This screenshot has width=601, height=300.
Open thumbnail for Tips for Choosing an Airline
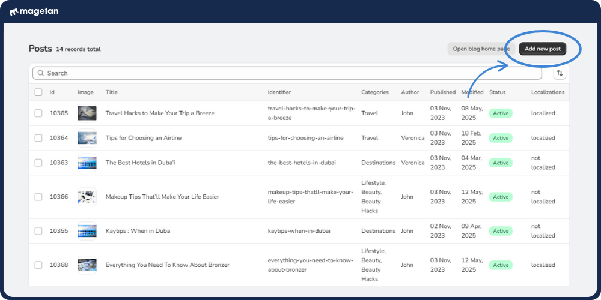point(87,138)
